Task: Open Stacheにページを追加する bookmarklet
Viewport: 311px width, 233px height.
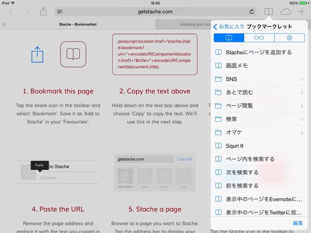Action: [x=260, y=52]
